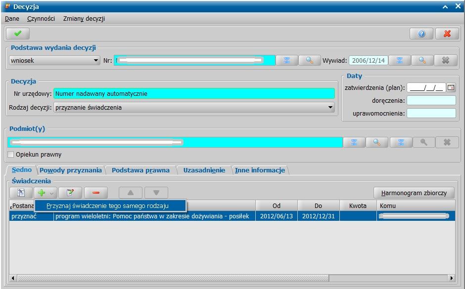Switch to Uzasadnienie tab
Image resolution: width=465 pixels, height=289 pixels.
click(x=204, y=170)
